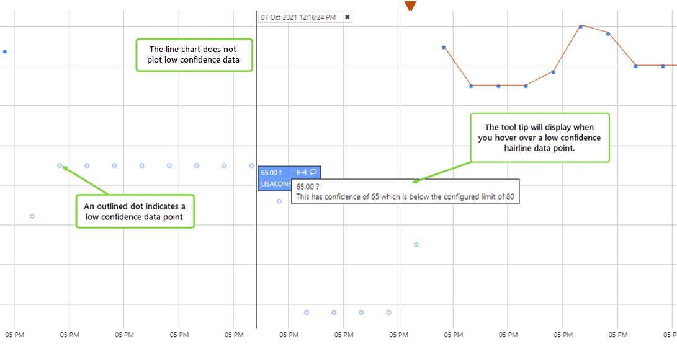Screen dimensions: 677x347
Task: Click the 'outlined dot indicates' annotation box
Action: click(x=135, y=211)
